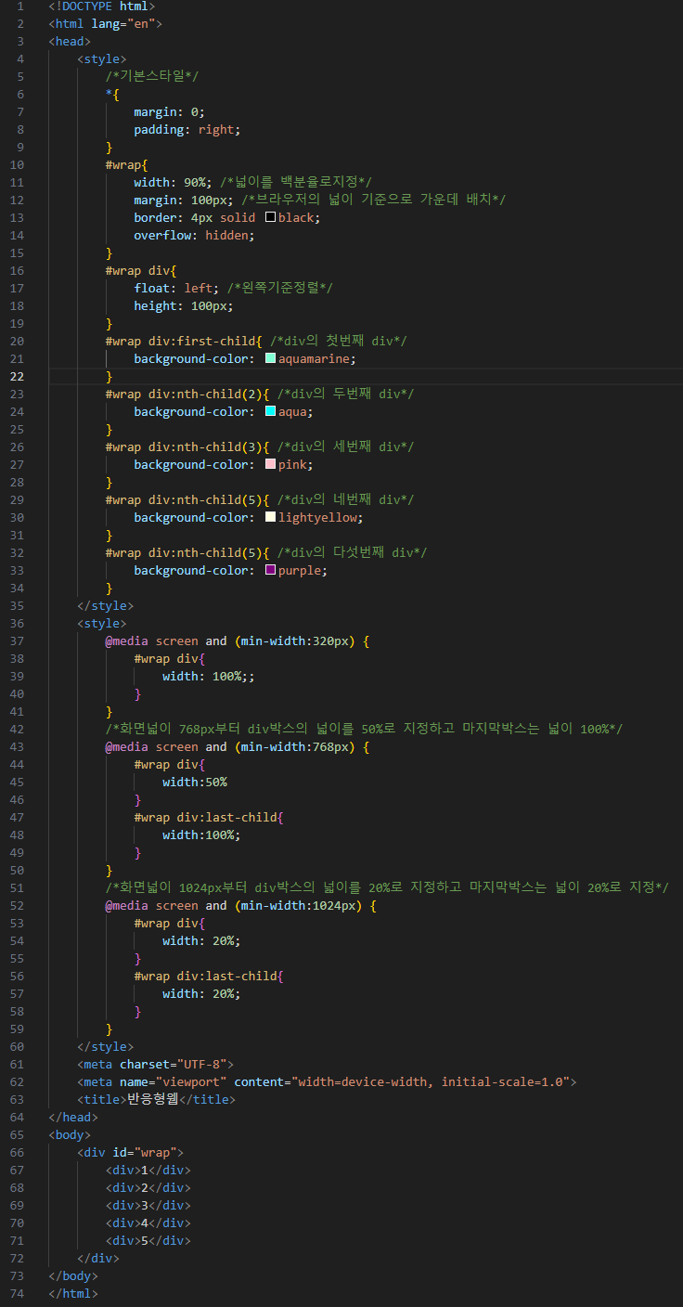
Task: Click the "width: 100%;;" declaration
Action: tap(209, 676)
